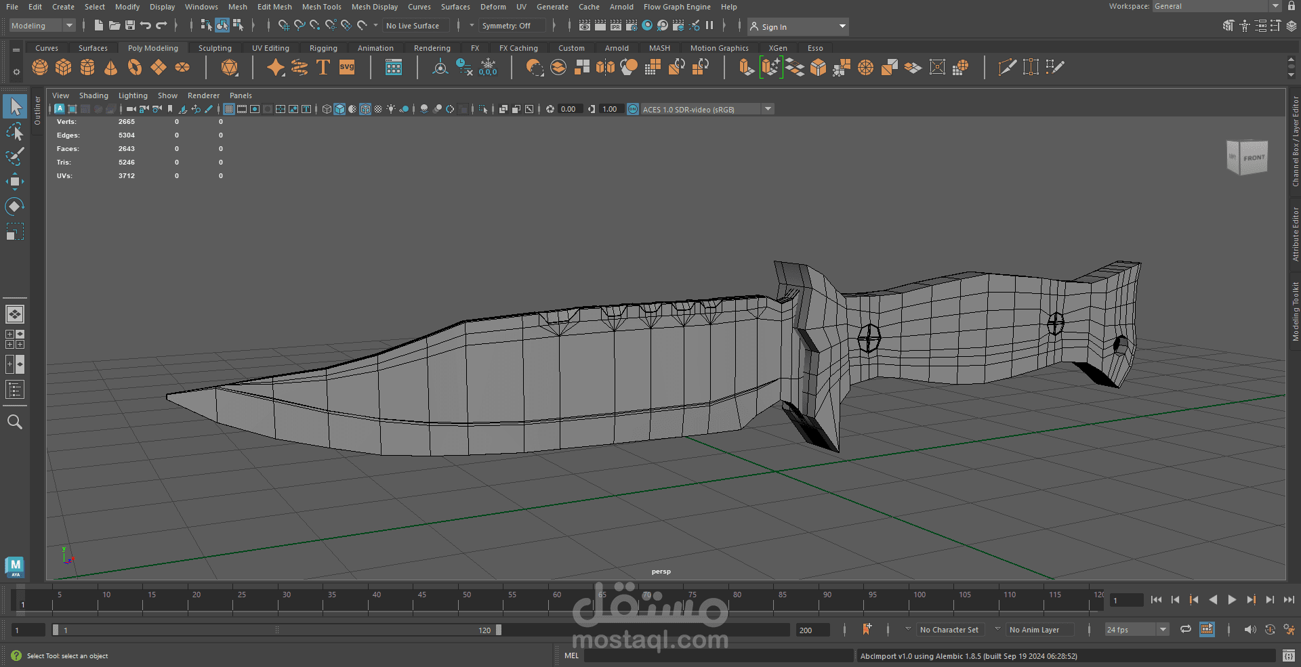The image size is (1301, 667).
Task: Click the MEL script language button
Action: point(571,655)
